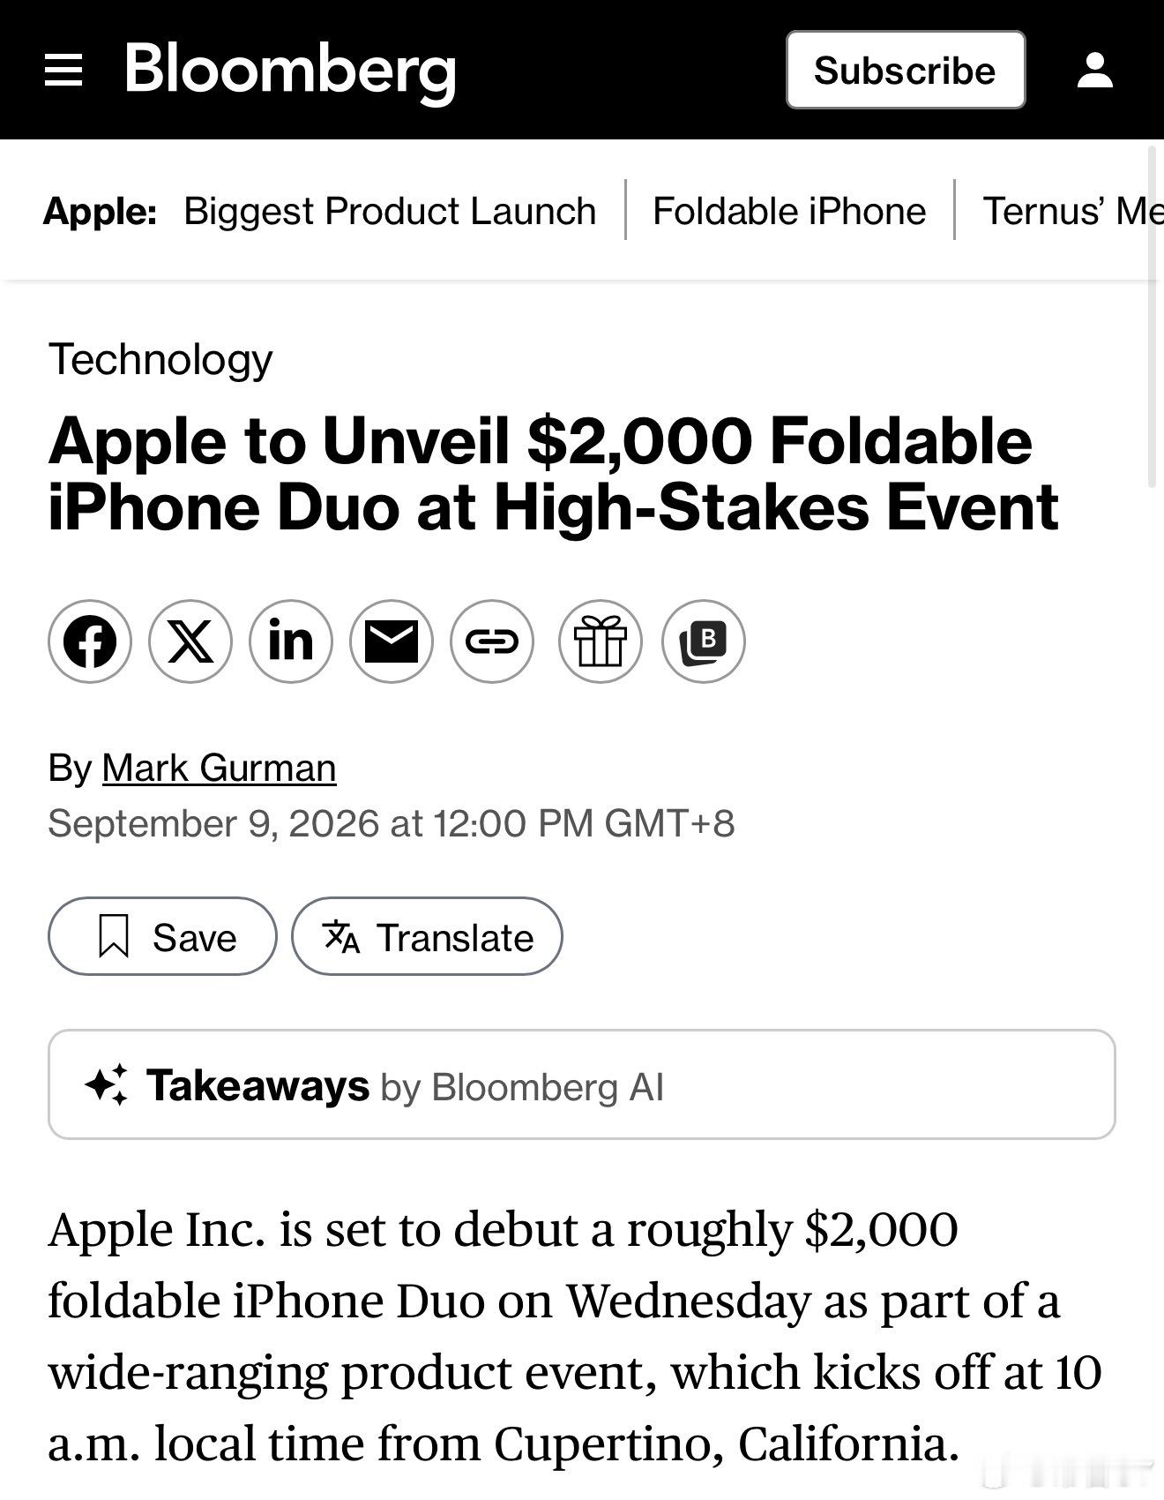
Task: Click the page scrollbar on right edge
Action: (1152, 318)
